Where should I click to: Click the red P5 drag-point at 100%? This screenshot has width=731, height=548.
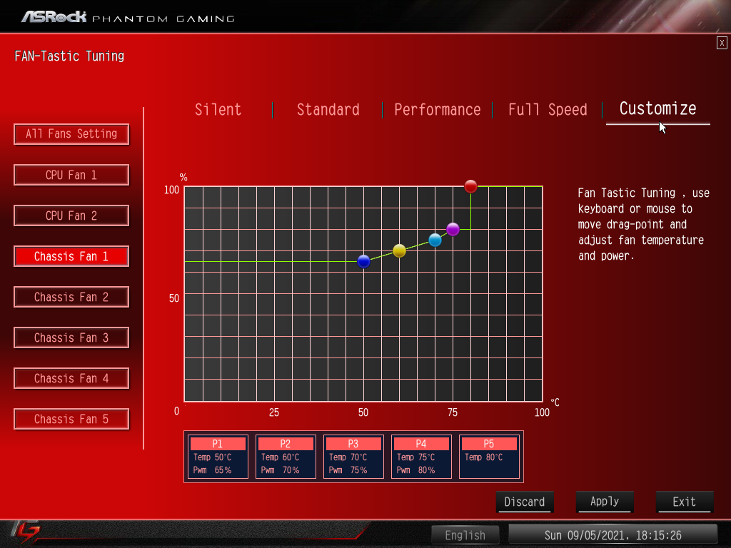(x=471, y=186)
